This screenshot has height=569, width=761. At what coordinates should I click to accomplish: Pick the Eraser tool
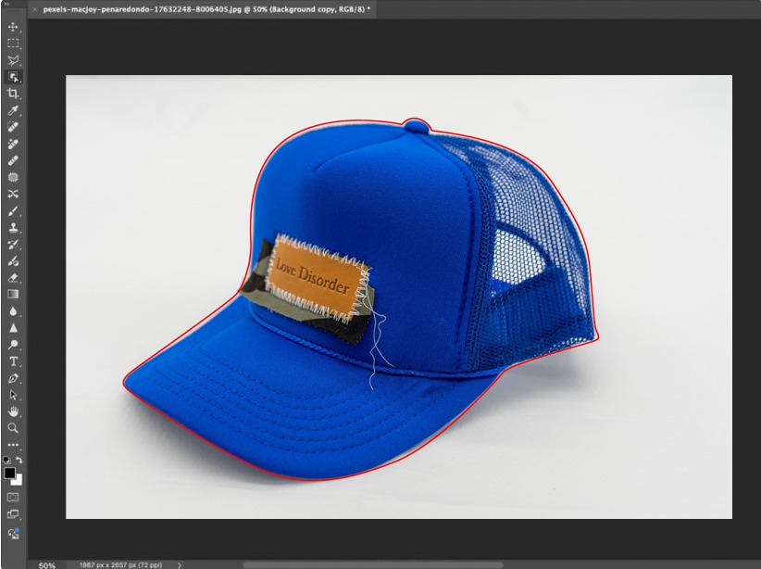coord(13,277)
